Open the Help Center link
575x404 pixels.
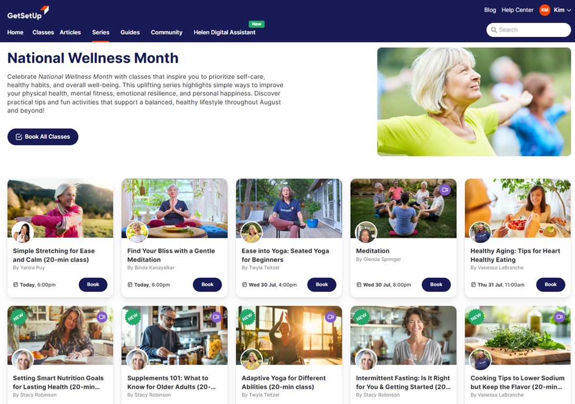pyautogui.click(x=517, y=10)
